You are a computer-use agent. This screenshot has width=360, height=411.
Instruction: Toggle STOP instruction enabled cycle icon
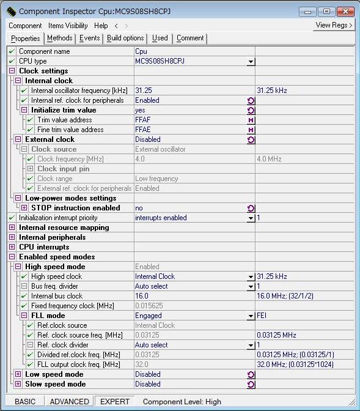(251, 209)
